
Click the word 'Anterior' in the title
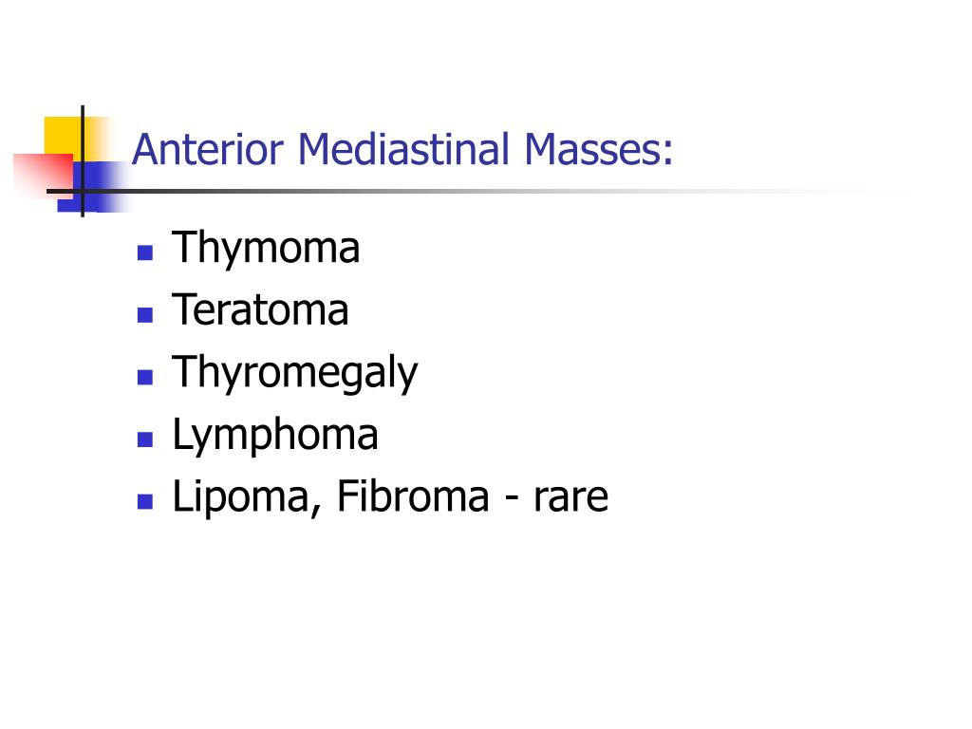208,149
